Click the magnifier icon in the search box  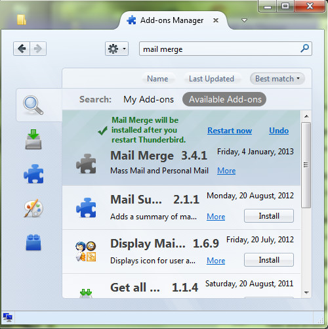[304, 49]
